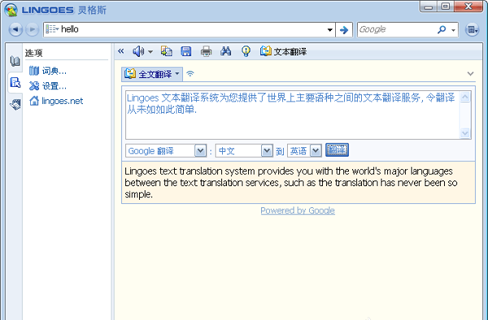The height and width of the screenshot is (320, 488).
Task: Click the books icon next to 词典
Action: pyautogui.click(x=34, y=71)
